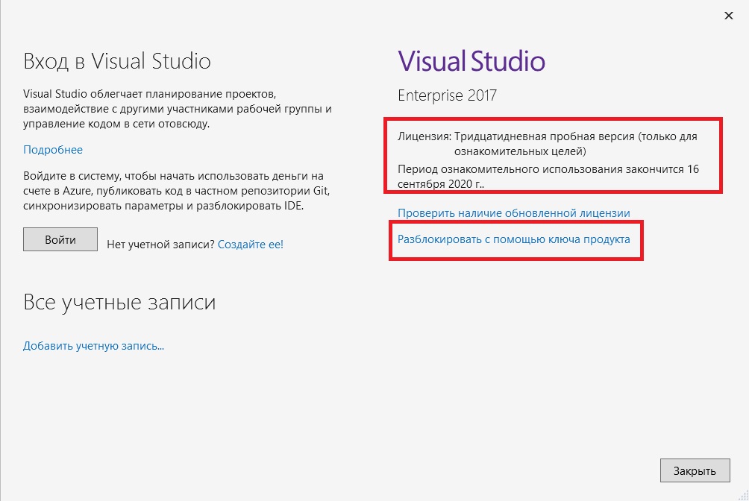Click Добавить учетную запись... link

[x=94, y=346]
